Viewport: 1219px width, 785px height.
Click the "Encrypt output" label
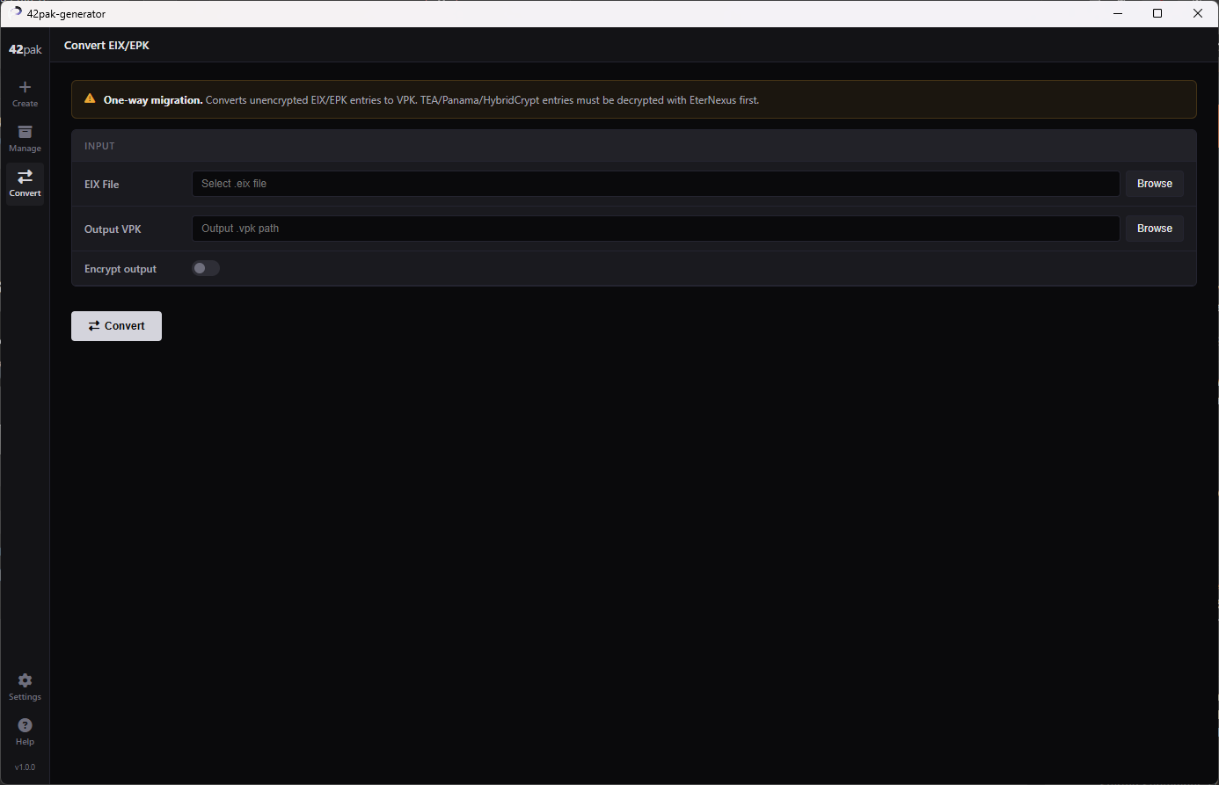(x=120, y=269)
